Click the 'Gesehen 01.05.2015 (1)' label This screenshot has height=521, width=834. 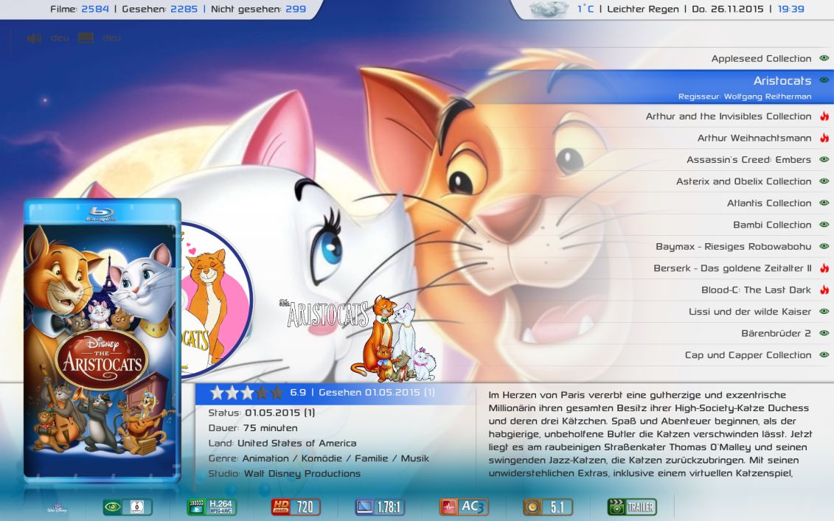[377, 392]
